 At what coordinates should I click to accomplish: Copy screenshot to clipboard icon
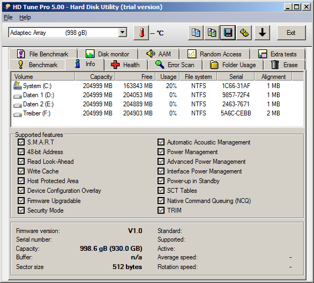[212, 33]
